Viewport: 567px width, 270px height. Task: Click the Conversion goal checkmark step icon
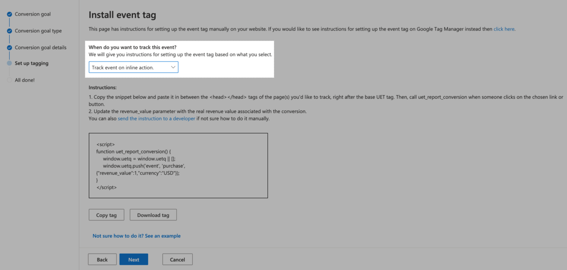(10, 14)
